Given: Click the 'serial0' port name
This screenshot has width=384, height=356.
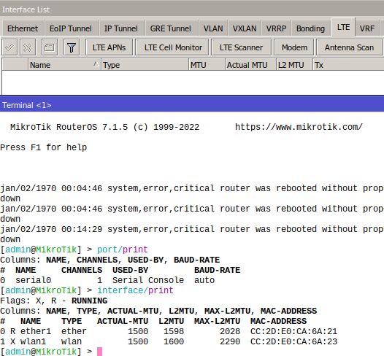Looking at the screenshot, I should click(x=34, y=280).
